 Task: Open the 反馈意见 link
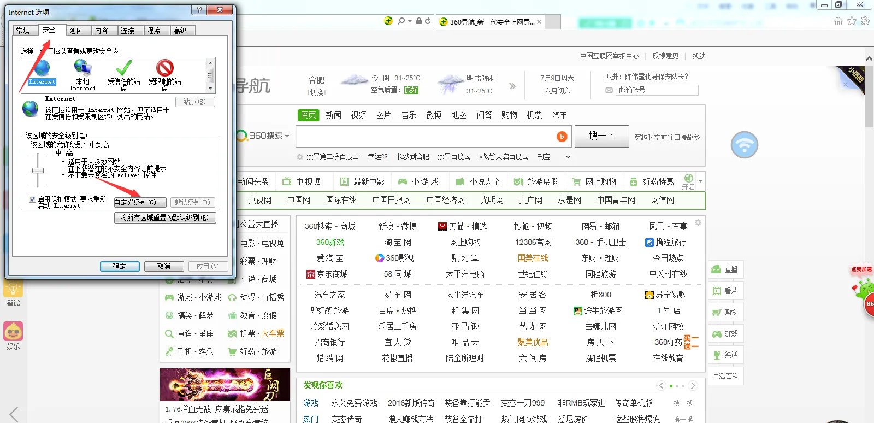[x=665, y=56]
